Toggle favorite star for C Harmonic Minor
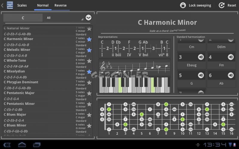 [x=89, y=39]
